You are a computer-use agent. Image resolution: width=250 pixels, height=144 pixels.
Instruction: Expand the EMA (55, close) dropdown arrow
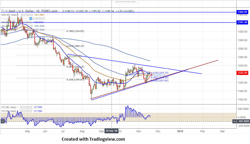click(18, 15)
